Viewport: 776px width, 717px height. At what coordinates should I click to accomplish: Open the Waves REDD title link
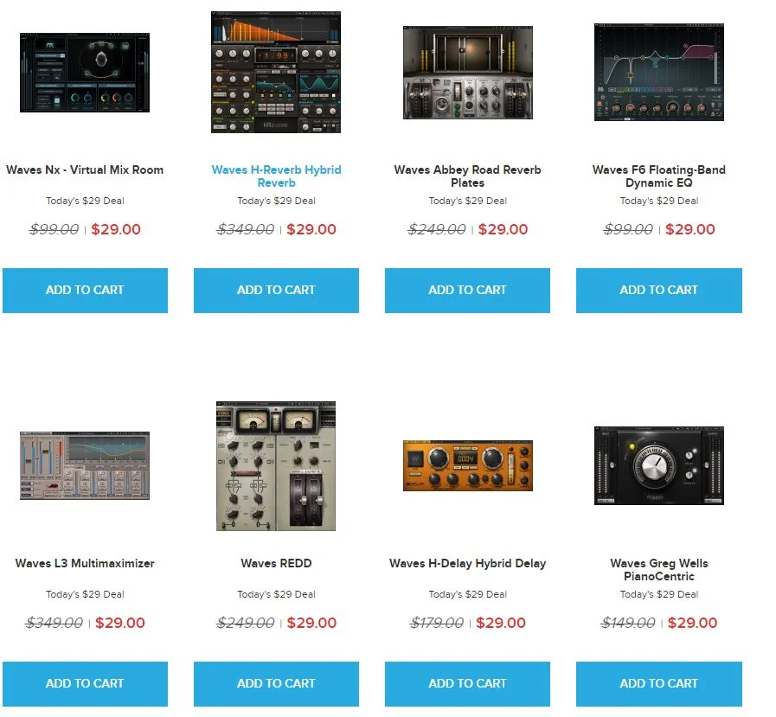click(276, 563)
